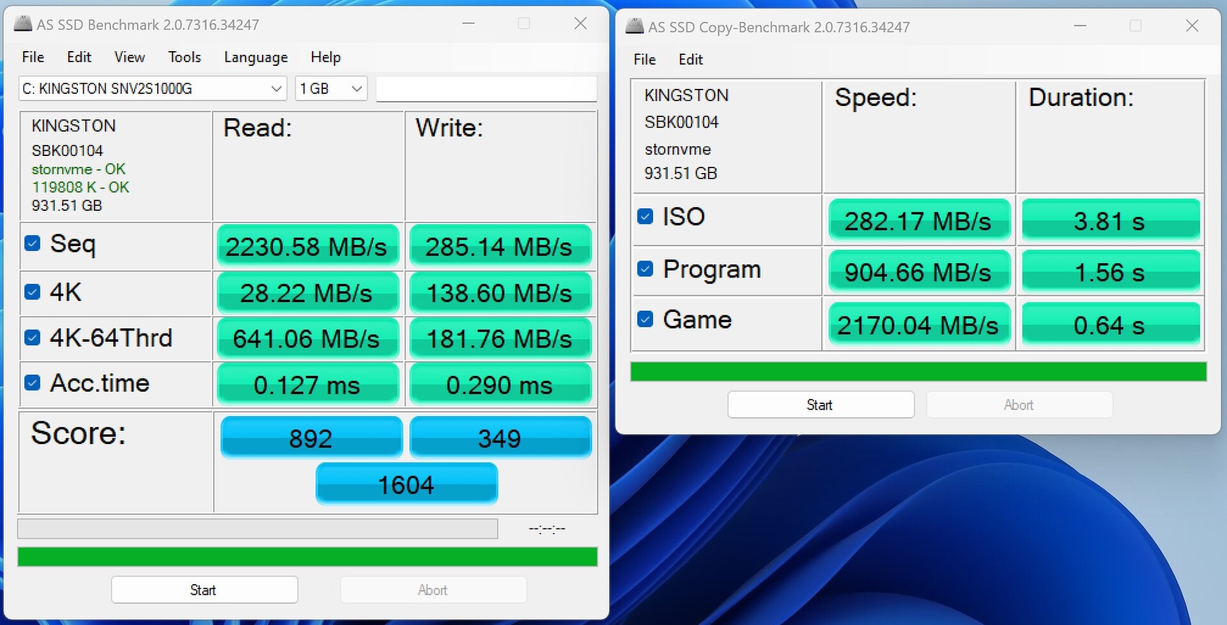Minimize the AS SSD Copy-Benchmark window
Image resolution: width=1227 pixels, height=625 pixels.
pyautogui.click(x=1080, y=26)
